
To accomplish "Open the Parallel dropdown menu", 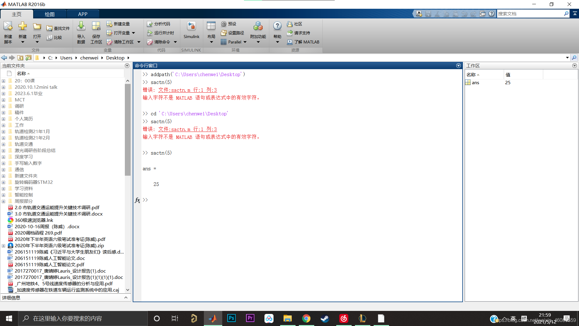I will click(x=245, y=42).
